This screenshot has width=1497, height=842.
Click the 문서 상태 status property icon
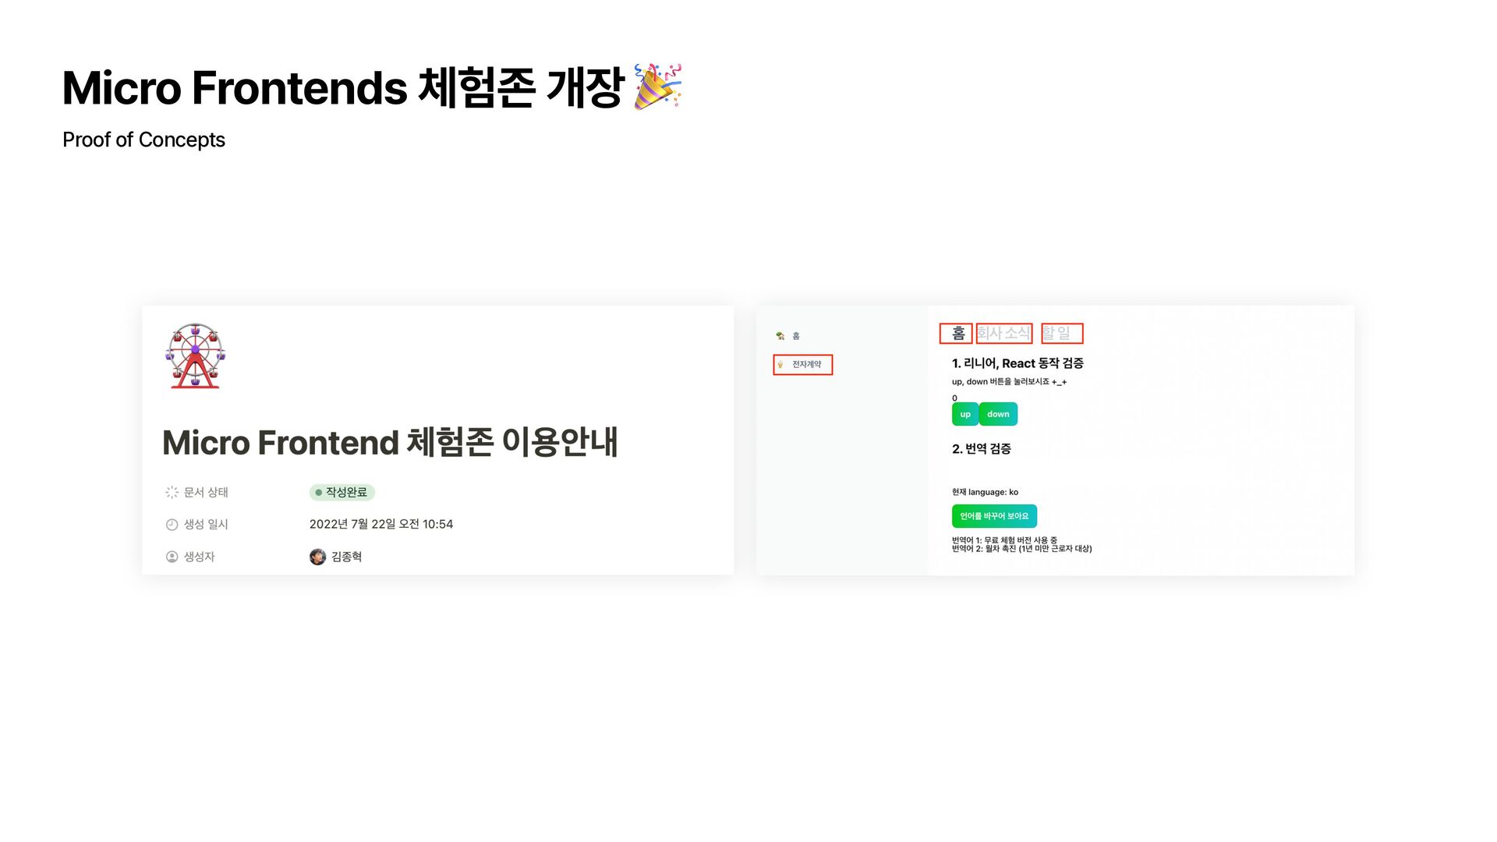click(172, 493)
